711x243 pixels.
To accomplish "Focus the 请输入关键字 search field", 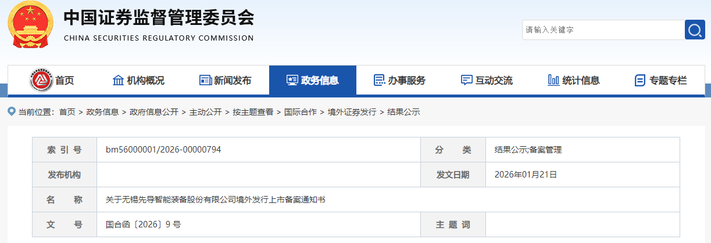I will 602,30.
